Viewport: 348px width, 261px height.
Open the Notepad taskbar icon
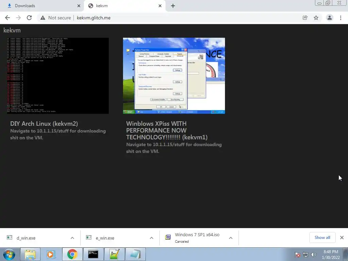[135, 254]
